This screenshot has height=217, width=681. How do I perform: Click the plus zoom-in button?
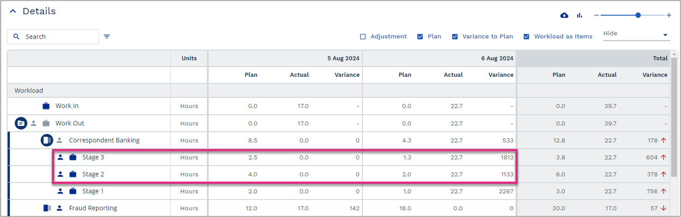coord(669,15)
